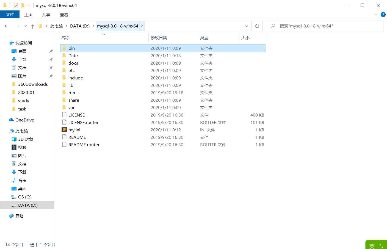Viewport: 387px width, 249px height.
Task: Open pinned 下载 under Quick Access
Action: (x=22, y=59)
